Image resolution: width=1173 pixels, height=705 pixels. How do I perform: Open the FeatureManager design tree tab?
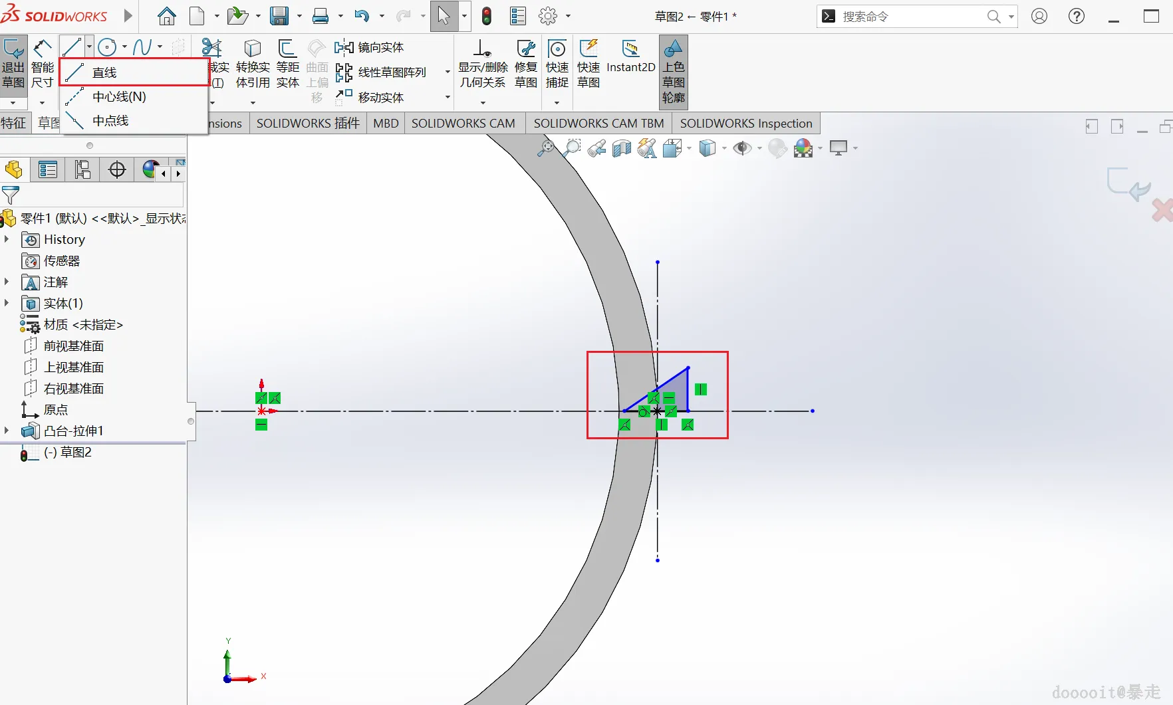coord(14,170)
